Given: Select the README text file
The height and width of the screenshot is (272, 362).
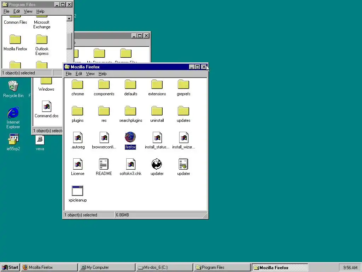Looking at the screenshot, I should click(104, 164).
